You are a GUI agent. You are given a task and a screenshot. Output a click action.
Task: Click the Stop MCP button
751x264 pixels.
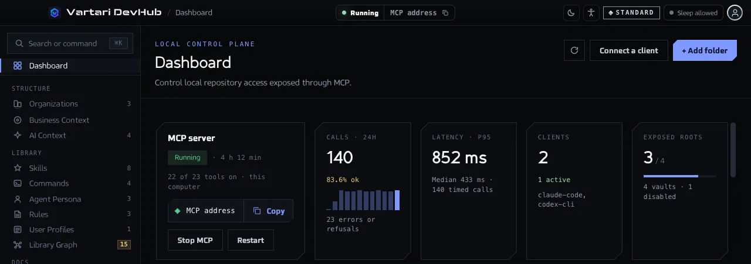tap(195, 240)
